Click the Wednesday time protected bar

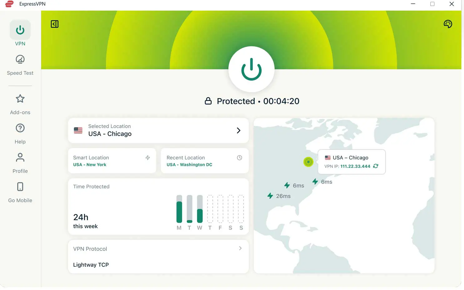200,209
